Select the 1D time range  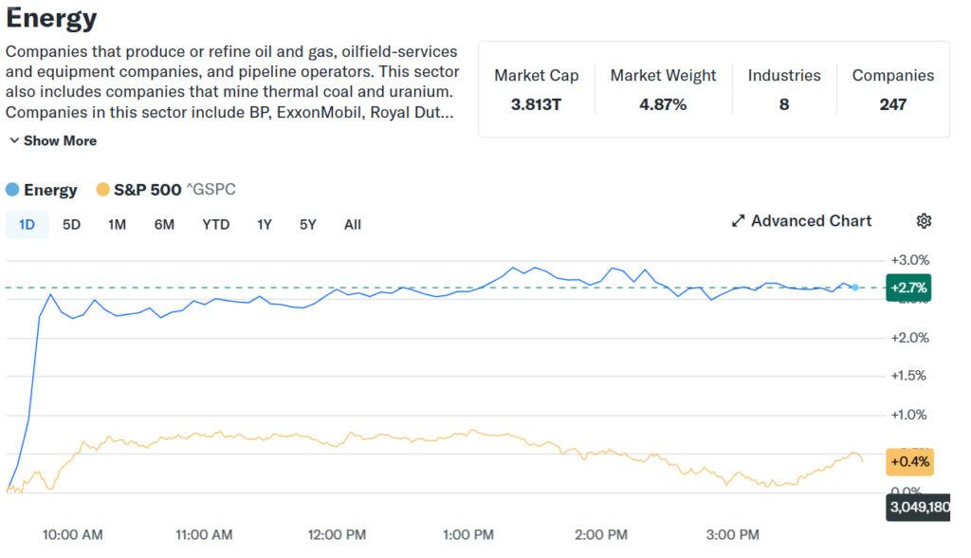27,225
